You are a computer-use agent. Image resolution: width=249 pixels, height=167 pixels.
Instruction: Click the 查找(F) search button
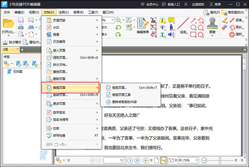(x=211, y=12)
